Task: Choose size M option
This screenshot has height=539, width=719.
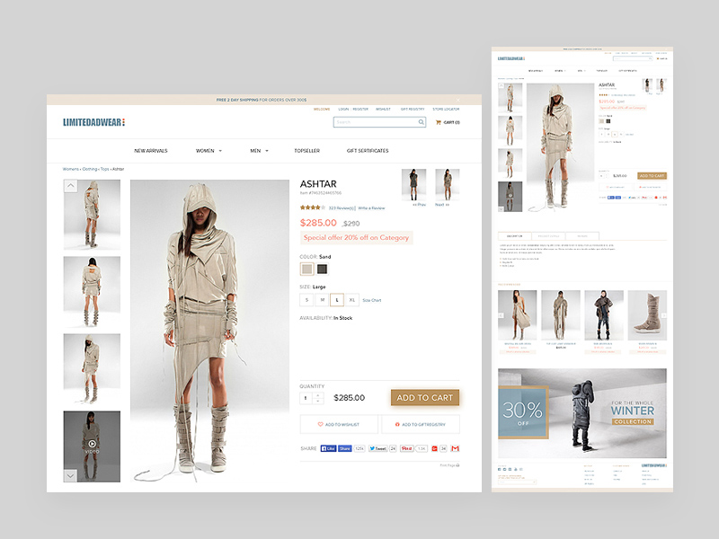Action: coord(322,300)
